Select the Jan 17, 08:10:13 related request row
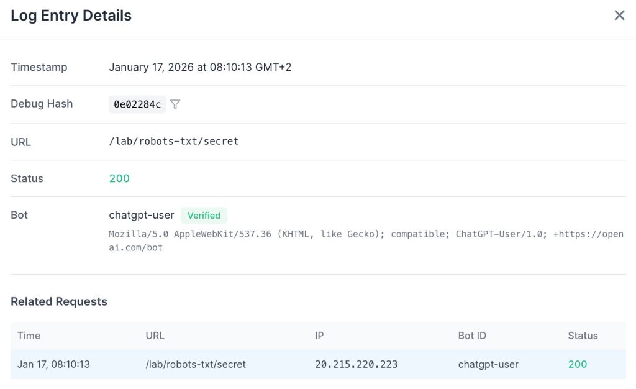 coord(53,364)
